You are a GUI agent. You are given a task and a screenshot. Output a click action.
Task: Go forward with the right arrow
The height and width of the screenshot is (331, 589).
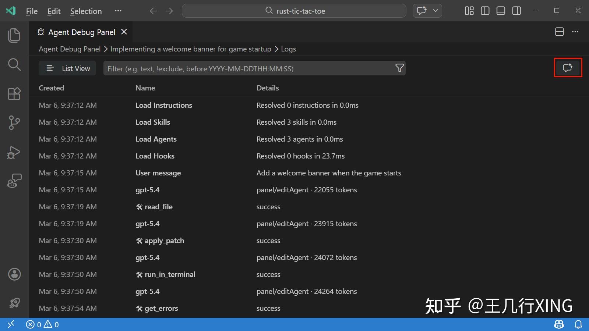169,11
